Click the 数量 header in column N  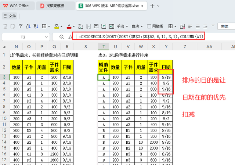16,67
